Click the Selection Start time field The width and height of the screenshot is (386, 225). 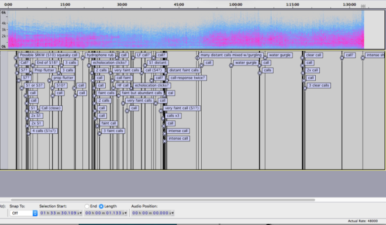[59, 213]
